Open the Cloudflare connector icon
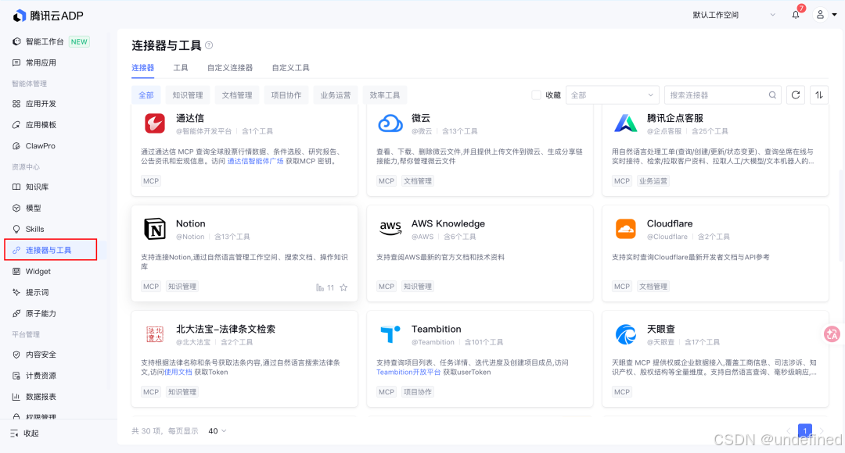845x453 pixels. (626, 229)
